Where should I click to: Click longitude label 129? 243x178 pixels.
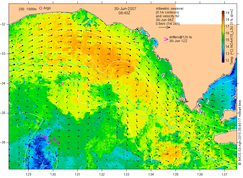[28, 174]
